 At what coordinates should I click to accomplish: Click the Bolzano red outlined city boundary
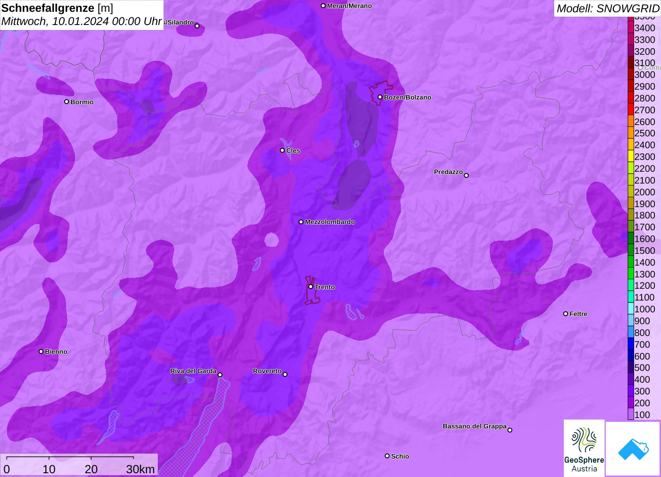[x=381, y=93]
